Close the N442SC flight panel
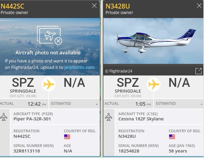204x158 pixels. (x=95, y=6)
